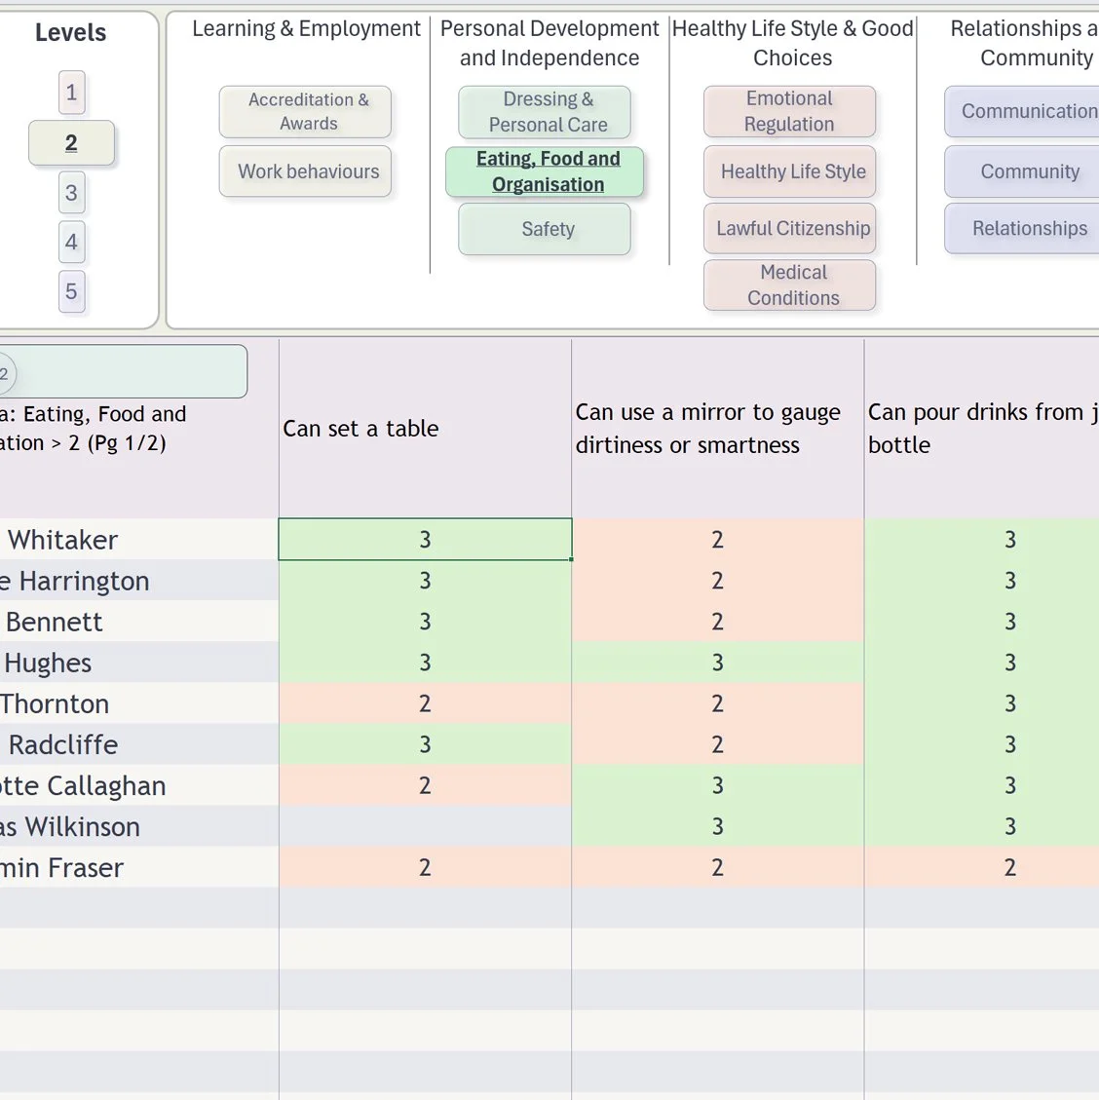Select Callaghan's name cell
This screenshot has width=1099, height=1100.
point(139,785)
